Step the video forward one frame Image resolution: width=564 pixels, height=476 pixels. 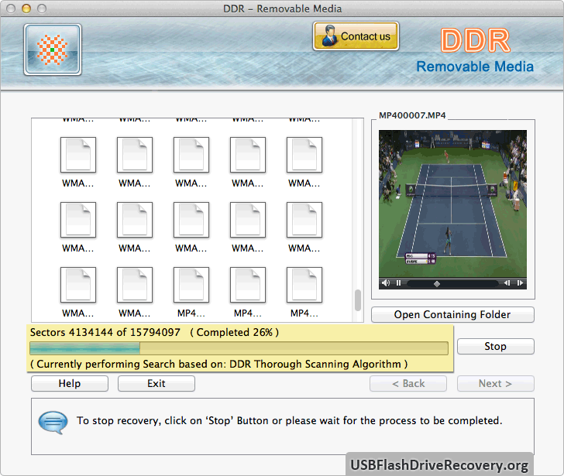(520, 283)
